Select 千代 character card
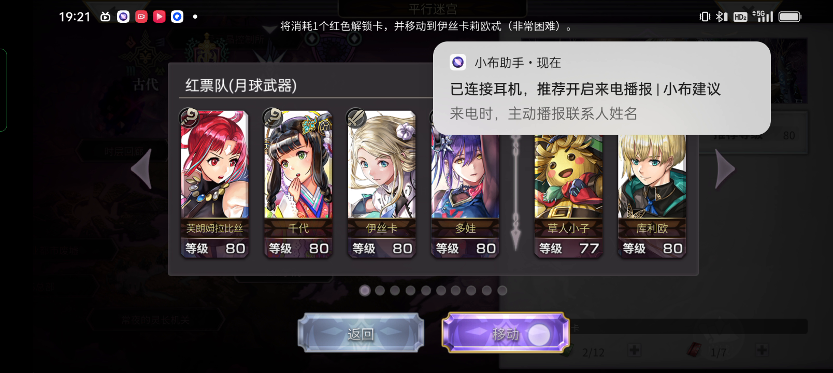833x373 pixels. point(298,184)
